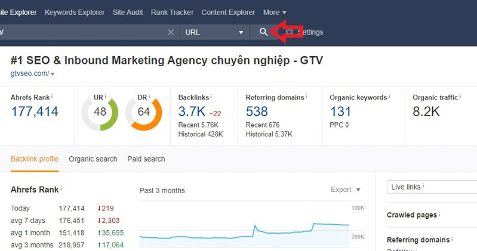Show the UR info icon
Viewport: 477px width, 251px height.
click(105, 97)
